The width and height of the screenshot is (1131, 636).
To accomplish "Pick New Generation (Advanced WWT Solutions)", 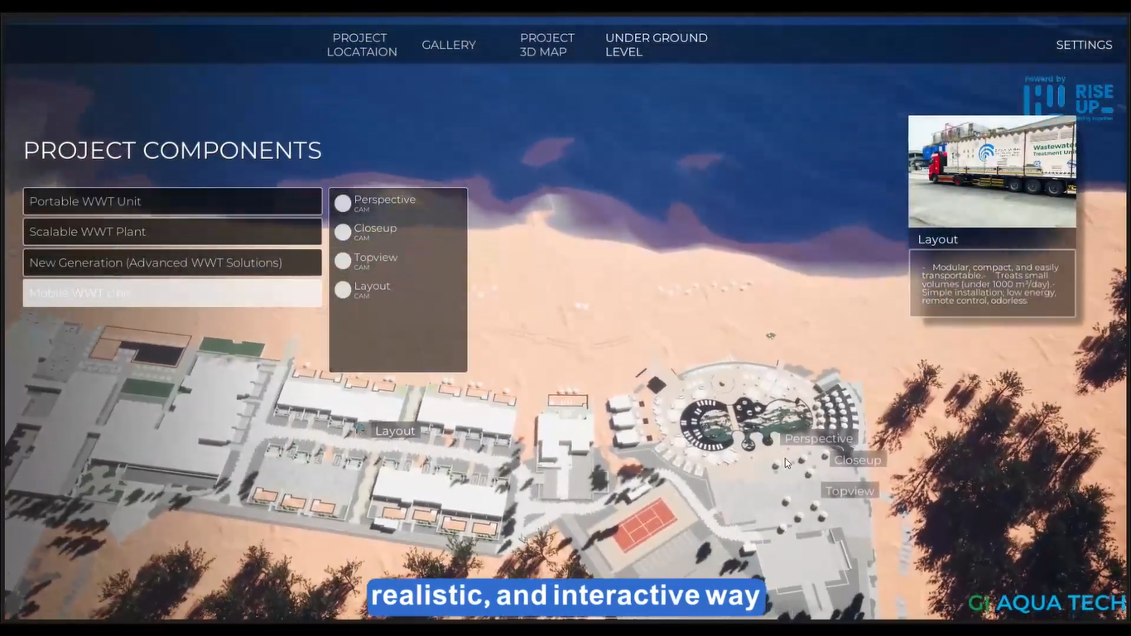I will (x=172, y=263).
